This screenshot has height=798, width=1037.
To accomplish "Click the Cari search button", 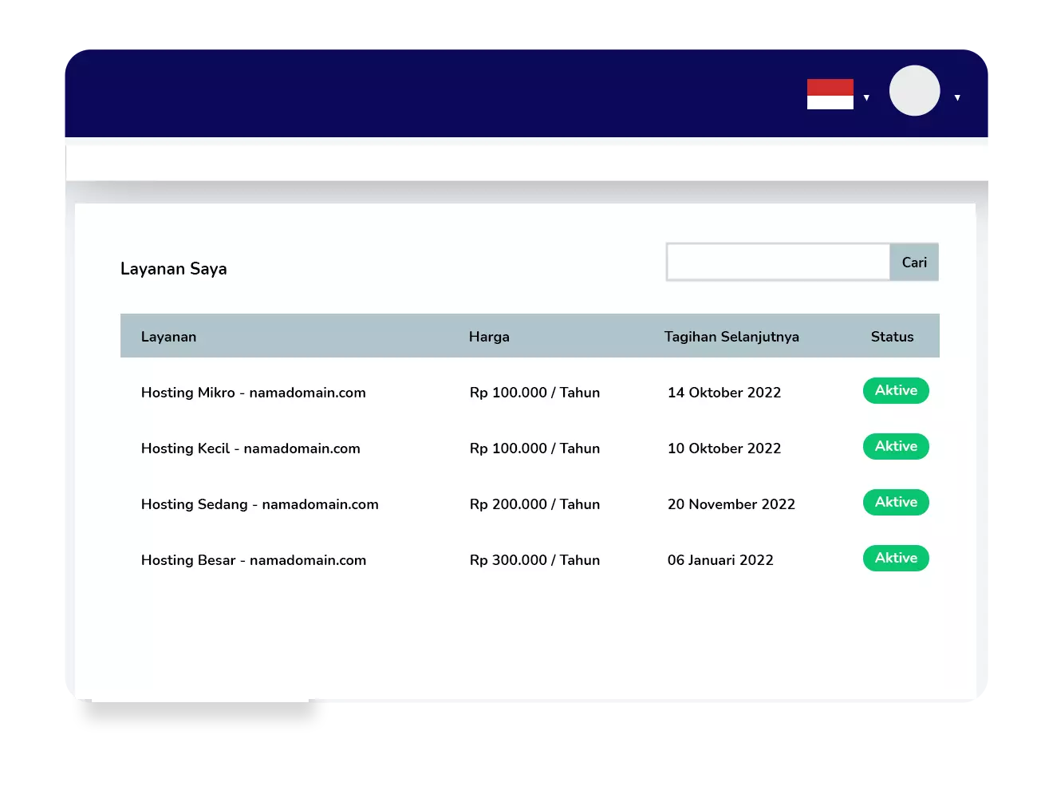I will (x=914, y=262).
